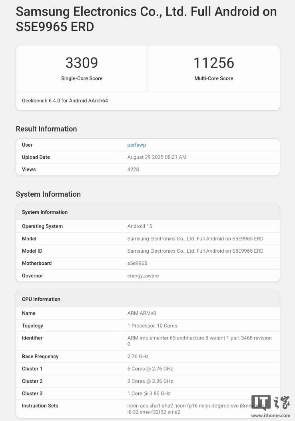This screenshot has width=295, height=421.
Task: Select the energy_aware governor value
Action: pyautogui.click(x=143, y=275)
